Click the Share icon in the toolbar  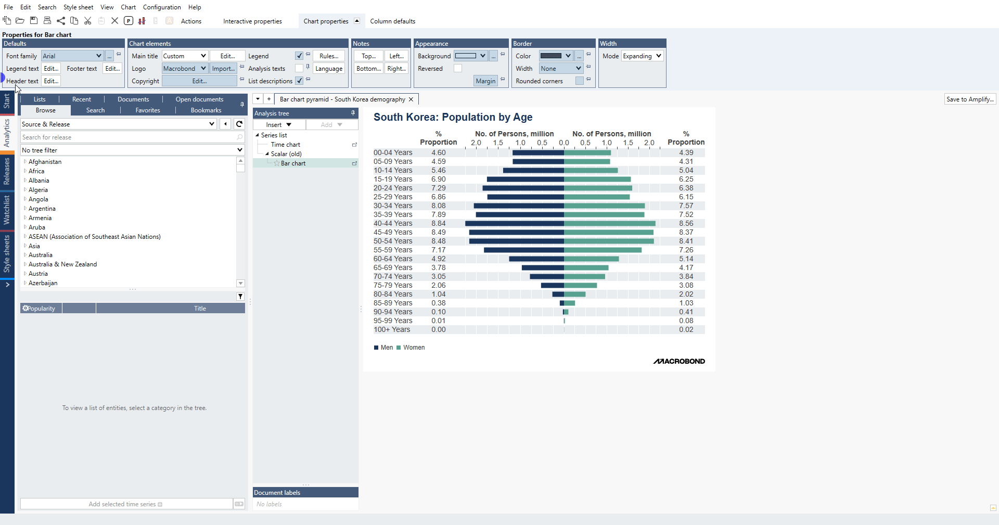coord(61,21)
